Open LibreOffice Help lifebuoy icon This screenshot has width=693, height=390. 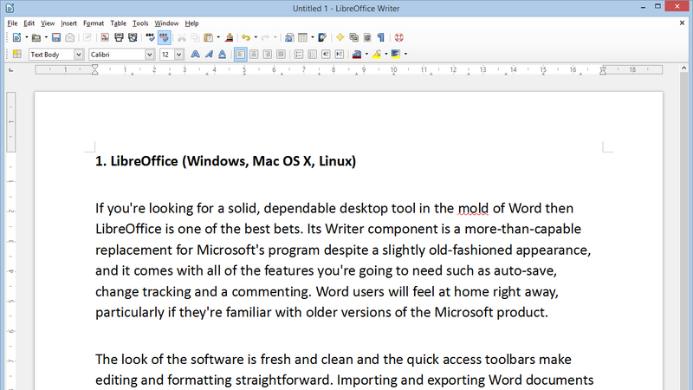(398, 38)
